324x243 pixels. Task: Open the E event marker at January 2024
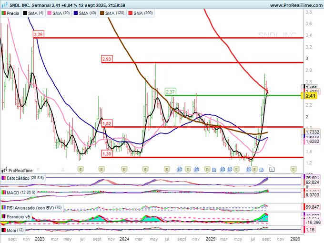(124, 170)
